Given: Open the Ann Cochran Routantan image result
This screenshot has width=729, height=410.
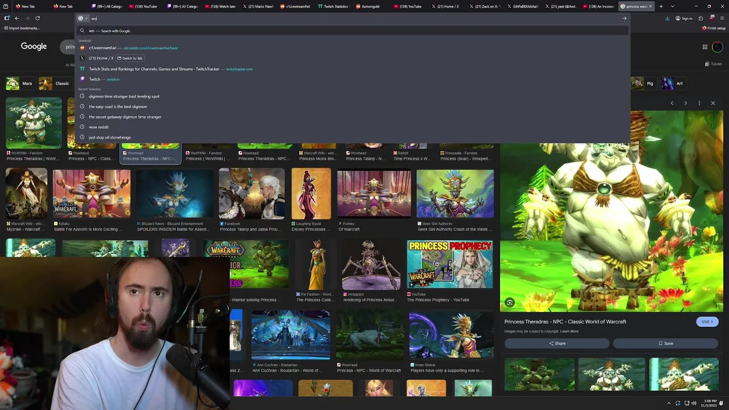Looking at the screenshot, I should pyautogui.click(x=290, y=335).
